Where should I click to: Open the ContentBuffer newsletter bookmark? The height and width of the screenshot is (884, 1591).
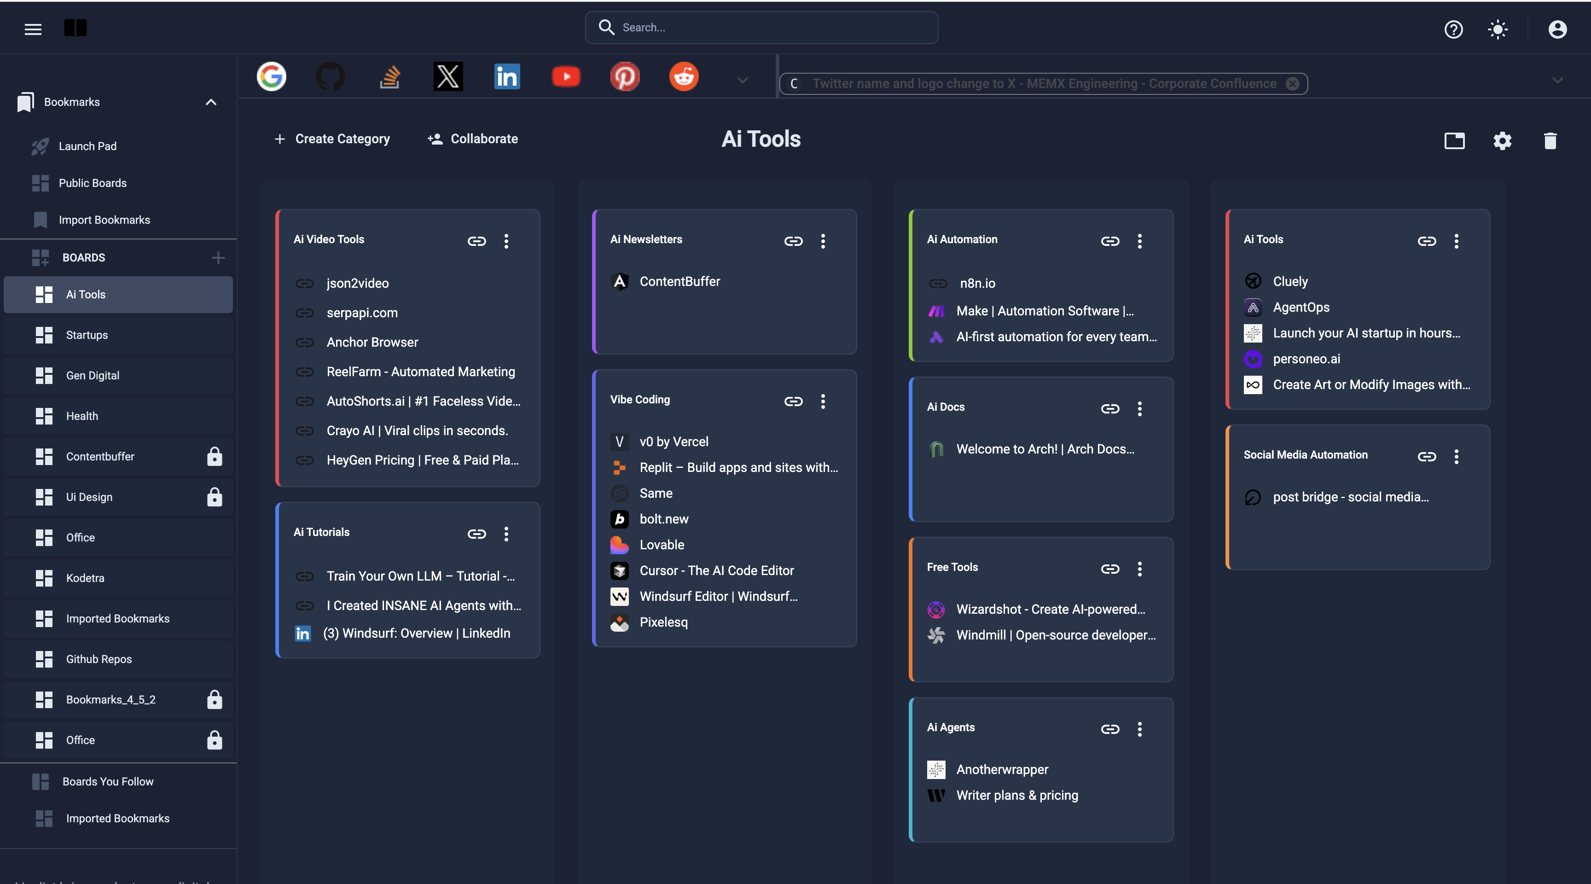pos(679,282)
